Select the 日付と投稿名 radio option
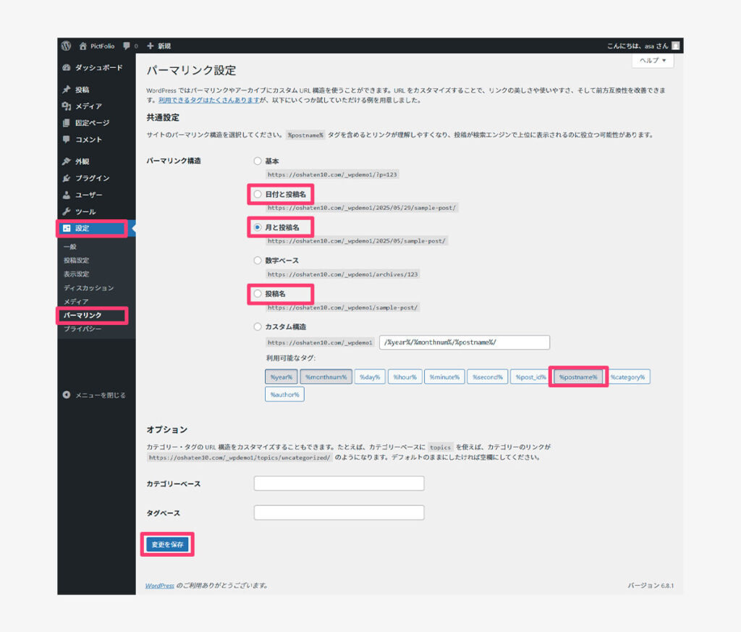The height and width of the screenshot is (632, 741). point(258,194)
